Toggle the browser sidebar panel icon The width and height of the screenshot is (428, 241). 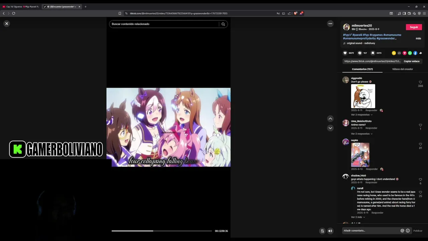pyautogui.click(x=404, y=13)
